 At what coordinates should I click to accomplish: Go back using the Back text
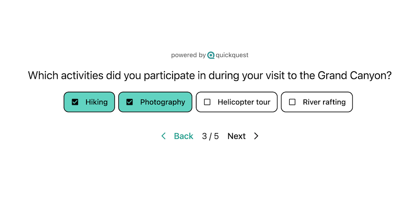[x=183, y=136]
